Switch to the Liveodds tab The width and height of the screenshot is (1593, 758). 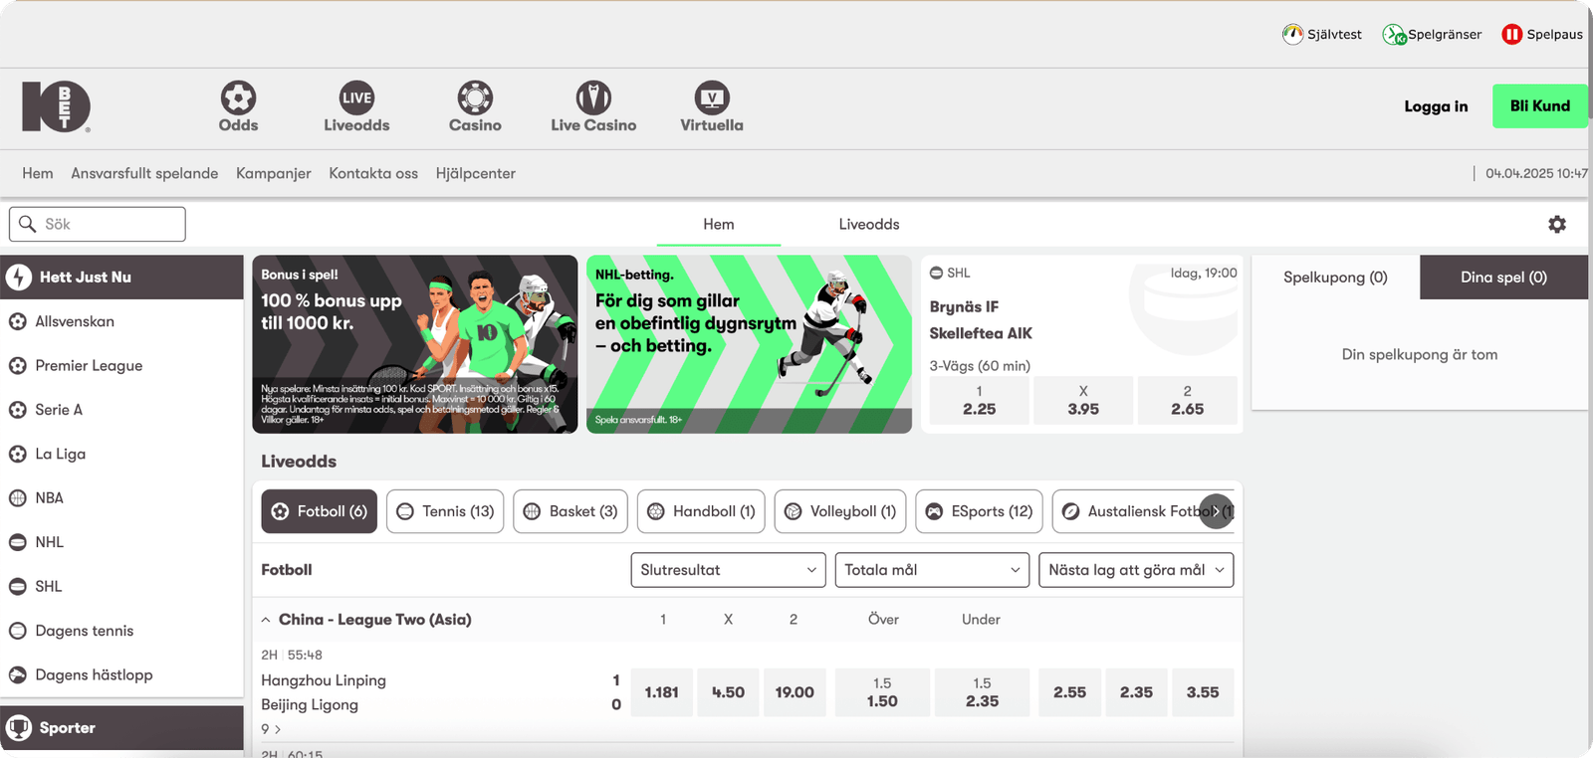click(869, 225)
